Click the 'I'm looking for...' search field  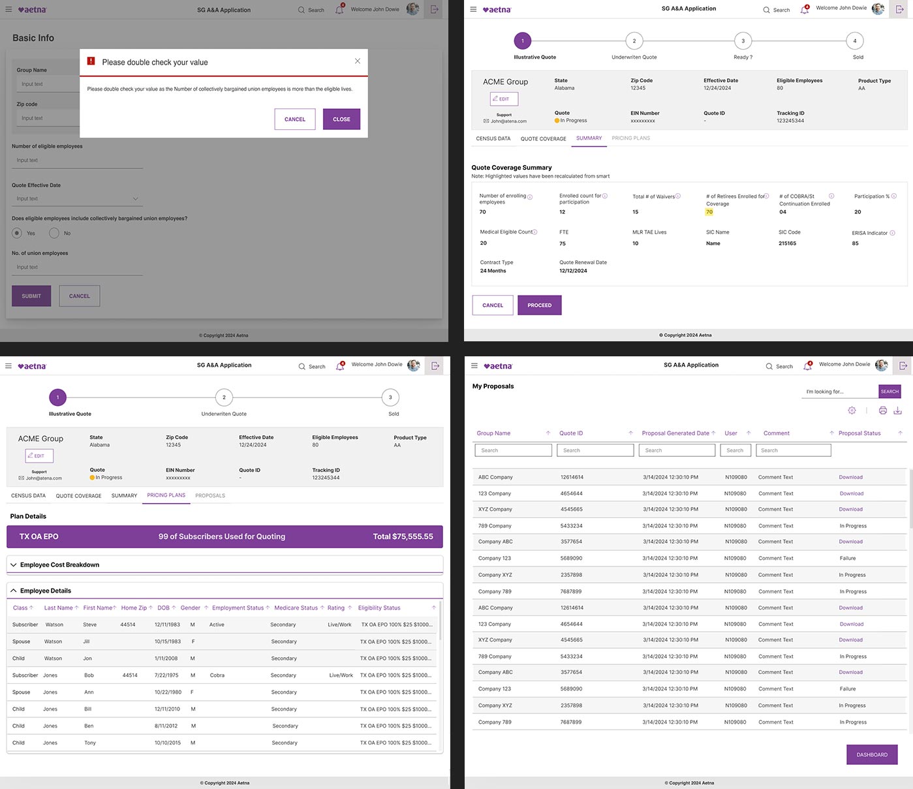tap(839, 392)
